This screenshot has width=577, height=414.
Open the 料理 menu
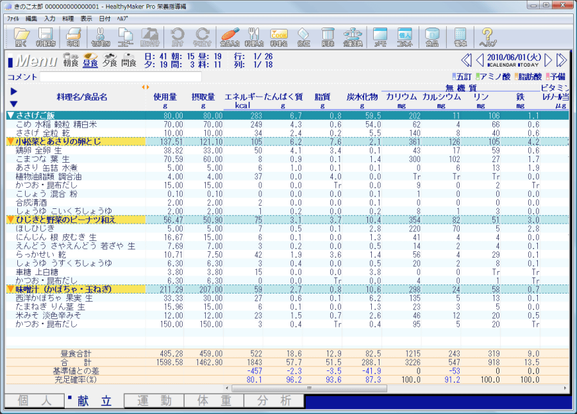tap(68, 19)
